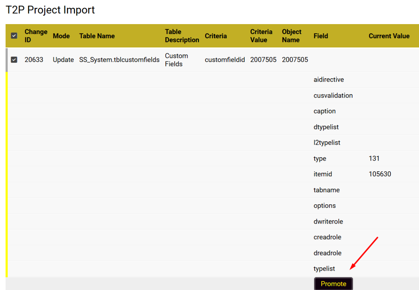This screenshot has width=419, height=290.
Task: Select SS_System.tblcustomfields table name cell
Action: point(119,59)
